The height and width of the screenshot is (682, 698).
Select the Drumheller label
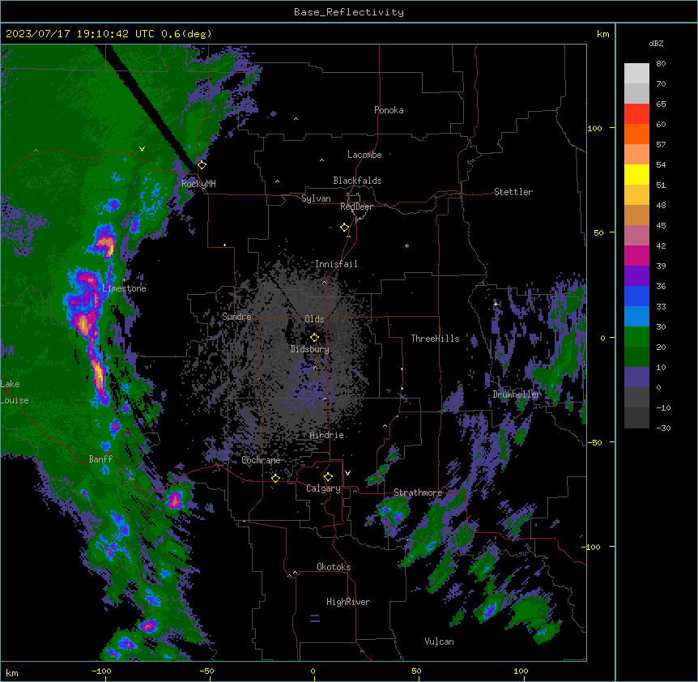coord(517,394)
